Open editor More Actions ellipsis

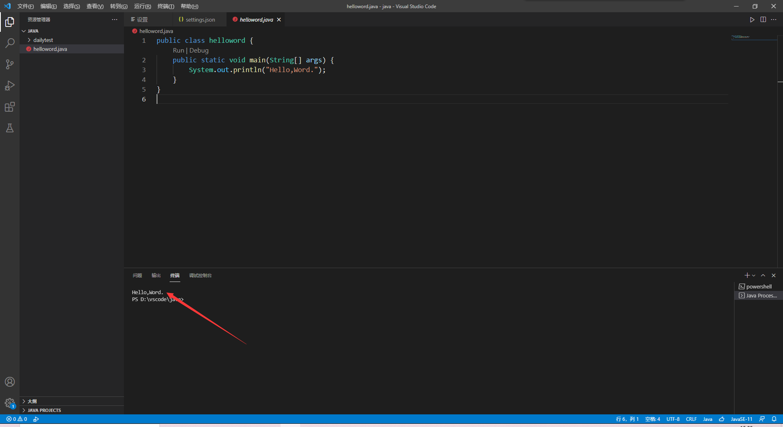click(x=774, y=20)
